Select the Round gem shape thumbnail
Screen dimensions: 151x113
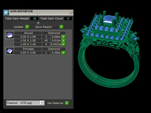pos(10,35)
